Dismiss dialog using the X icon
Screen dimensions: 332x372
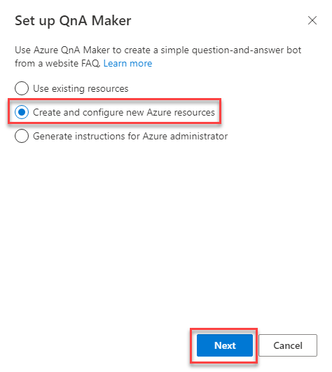click(312, 20)
